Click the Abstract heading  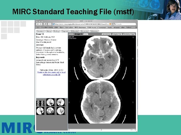tap(40, 45)
